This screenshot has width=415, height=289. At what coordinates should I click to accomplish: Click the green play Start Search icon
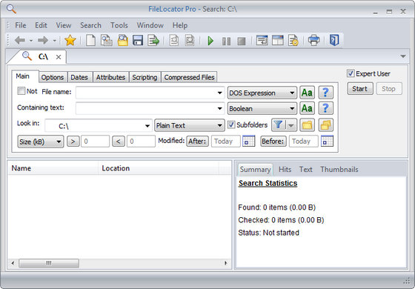coord(210,41)
